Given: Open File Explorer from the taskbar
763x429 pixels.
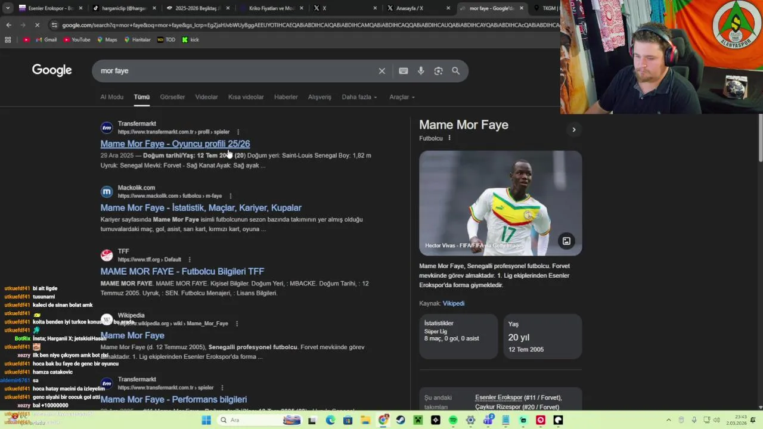Looking at the screenshot, I should pyautogui.click(x=366, y=420).
